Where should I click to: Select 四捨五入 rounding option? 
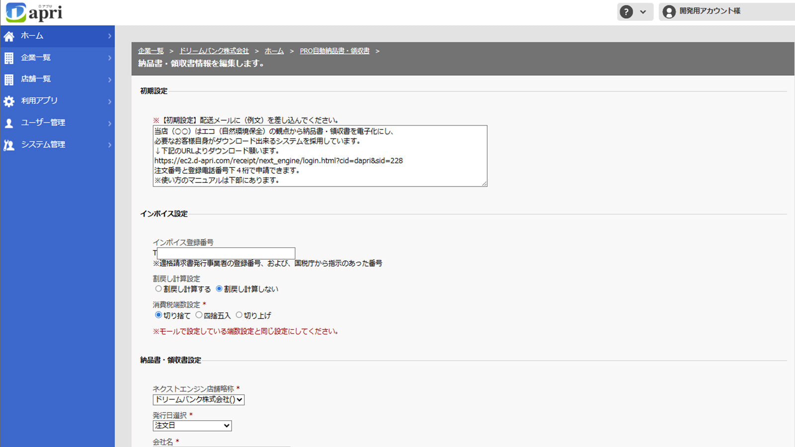coord(199,315)
